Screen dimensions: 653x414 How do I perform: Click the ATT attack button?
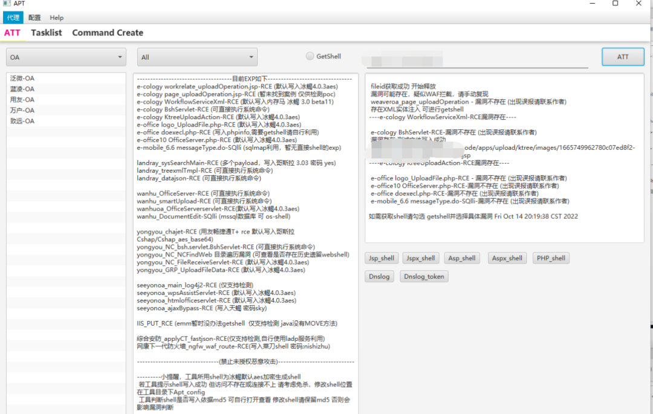(x=623, y=57)
